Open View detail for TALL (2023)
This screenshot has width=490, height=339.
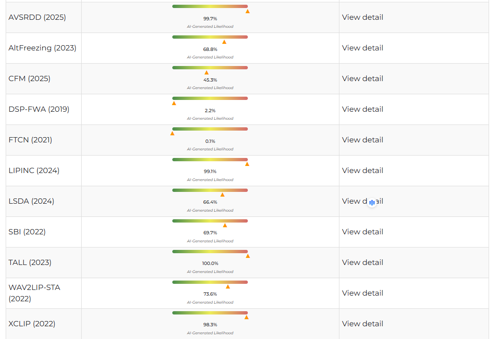[363, 263]
